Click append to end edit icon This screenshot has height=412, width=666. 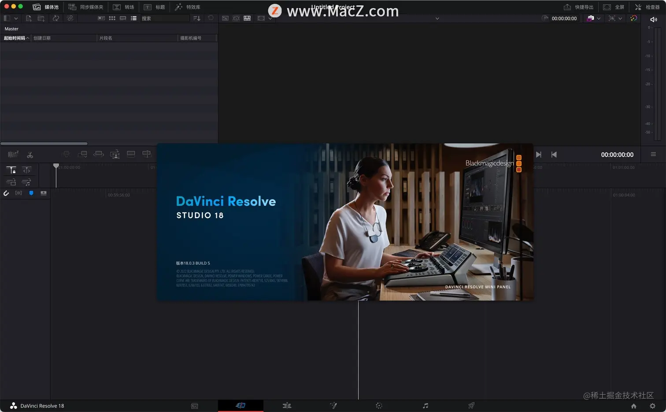point(82,154)
